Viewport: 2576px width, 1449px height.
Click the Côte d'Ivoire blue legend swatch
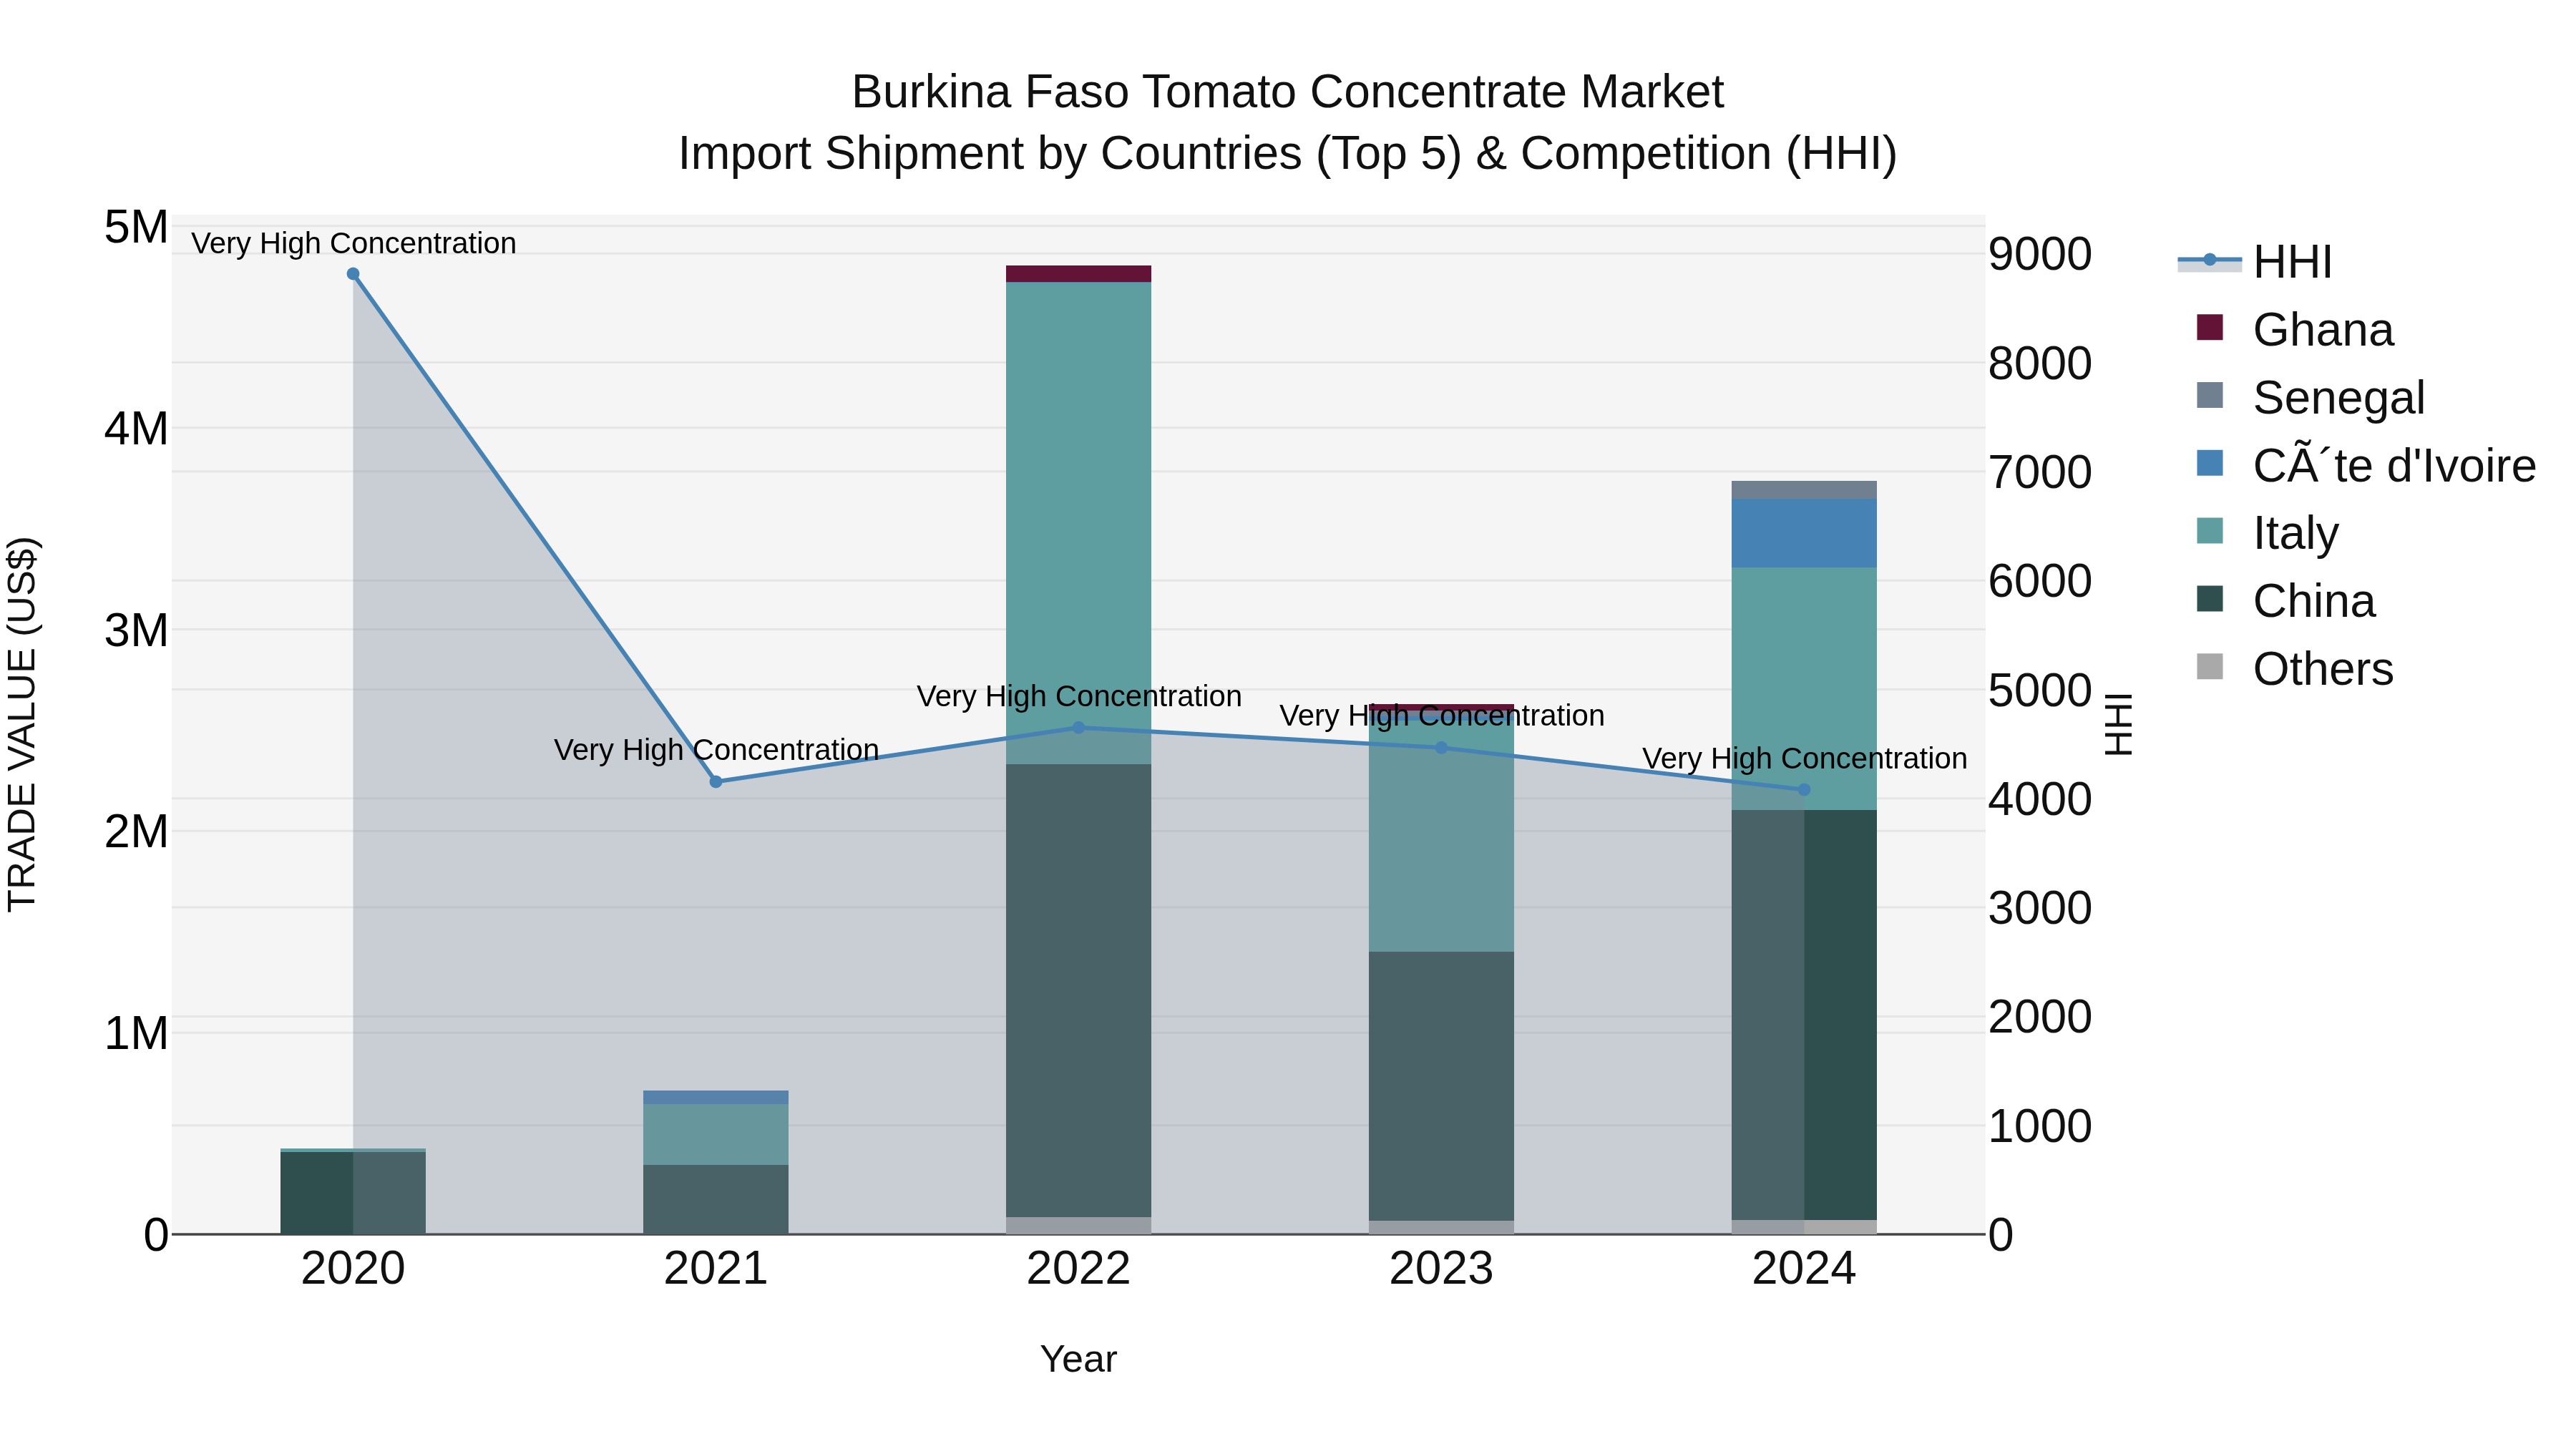[2210, 463]
